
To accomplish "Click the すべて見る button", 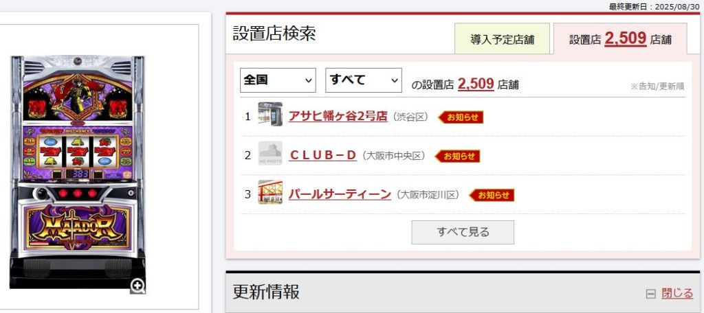I will (x=463, y=232).
